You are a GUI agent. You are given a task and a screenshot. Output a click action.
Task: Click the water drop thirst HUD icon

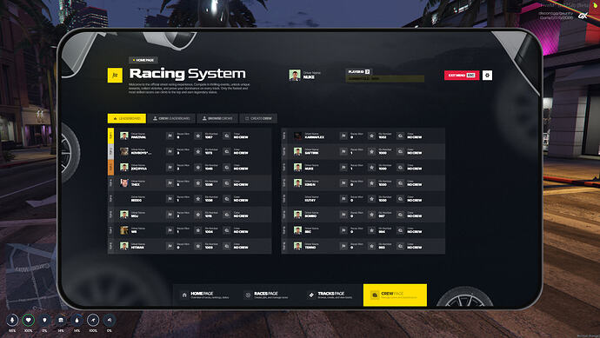coord(77,320)
